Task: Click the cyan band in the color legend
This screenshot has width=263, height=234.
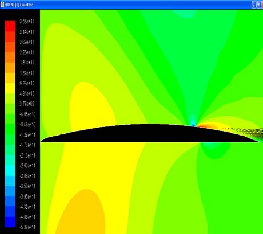Action: [x=10, y=171]
